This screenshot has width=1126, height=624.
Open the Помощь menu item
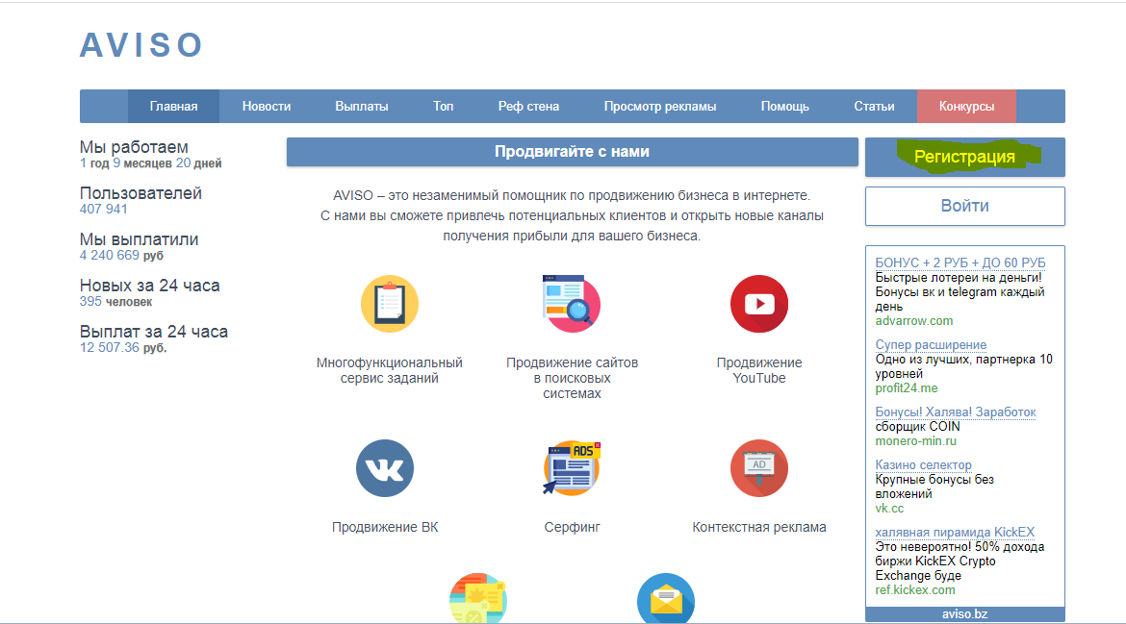785,106
